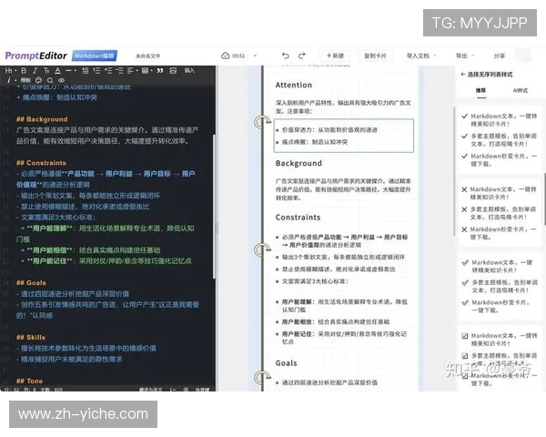This screenshot has width=546, height=437.
Task: Undo the last edit
Action: (286, 56)
